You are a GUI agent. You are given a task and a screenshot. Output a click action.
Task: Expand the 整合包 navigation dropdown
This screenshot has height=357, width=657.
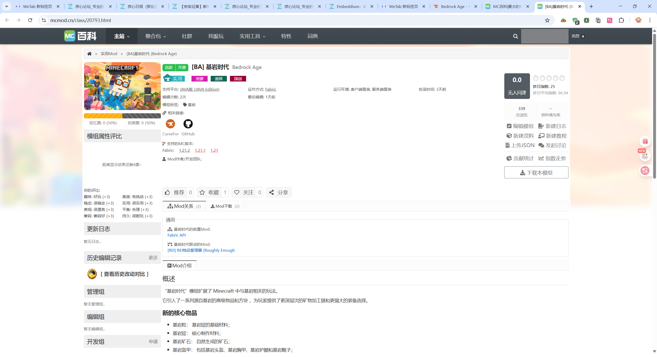tap(156, 36)
